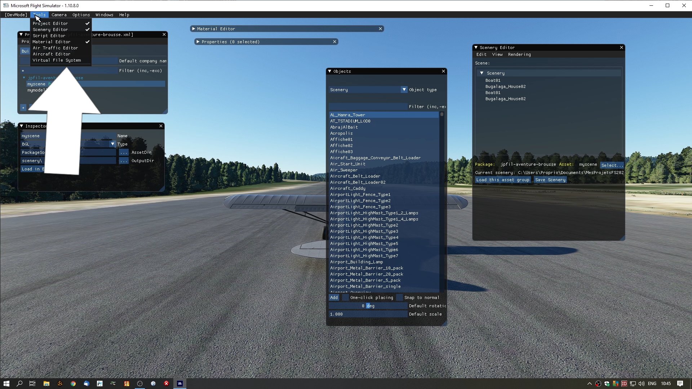The image size is (692, 389).
Task: Toggle One-click placing checkbox
Action: 345,298
